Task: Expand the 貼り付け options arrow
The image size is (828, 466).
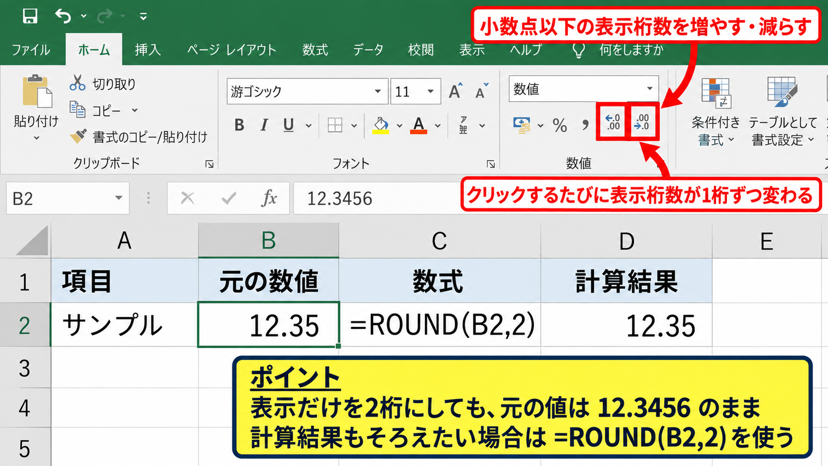Action: 36,138
